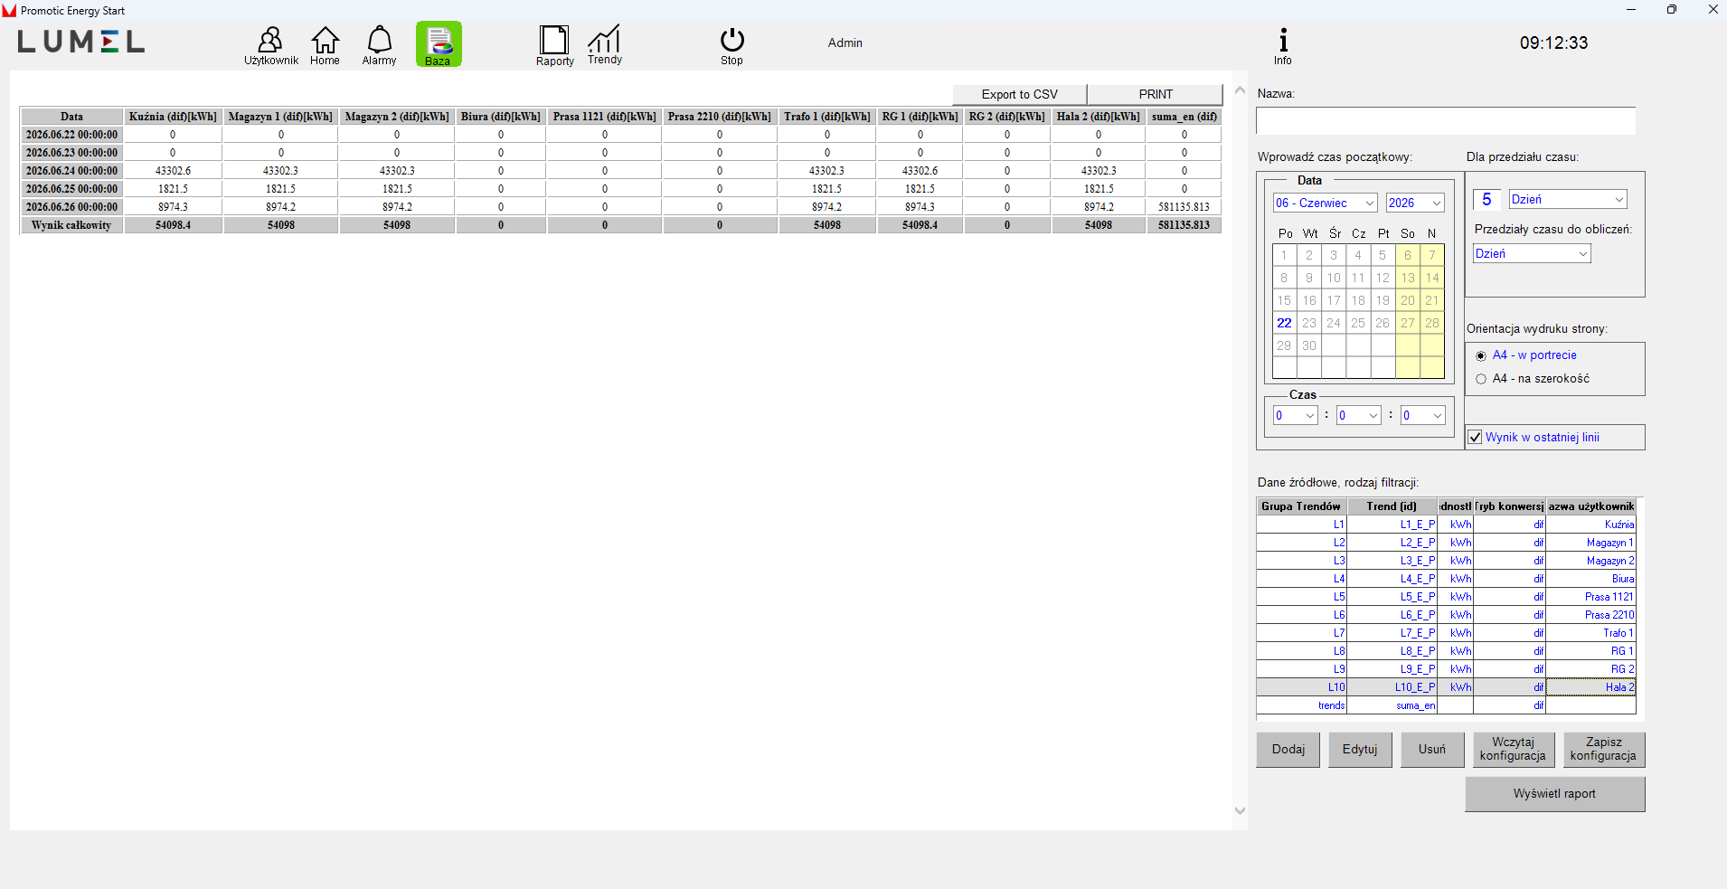Click the Edytuj button
This screenshot has width=1727, height=889.
point(1360,750)
